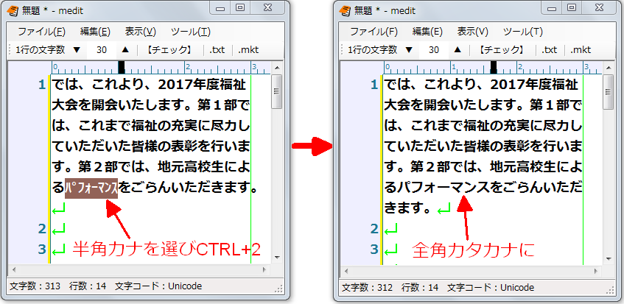Viewport: 624px width, 304px height.
Task: Click line number 2 in right window
Action: (x=374, y=229)
